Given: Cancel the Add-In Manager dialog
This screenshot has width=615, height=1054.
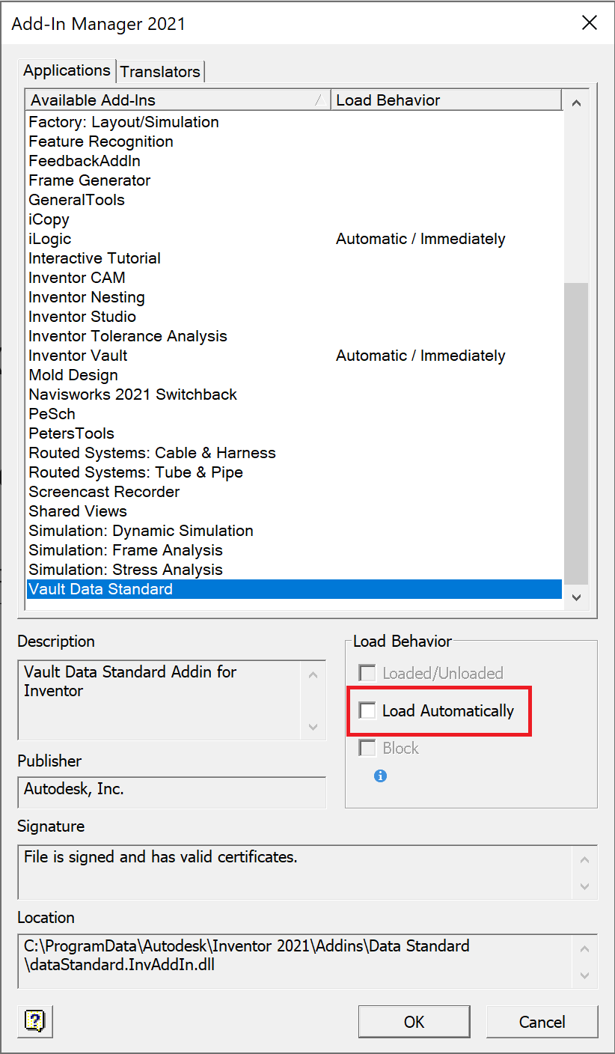Looking at the screenshot, I should [542, 1022].
